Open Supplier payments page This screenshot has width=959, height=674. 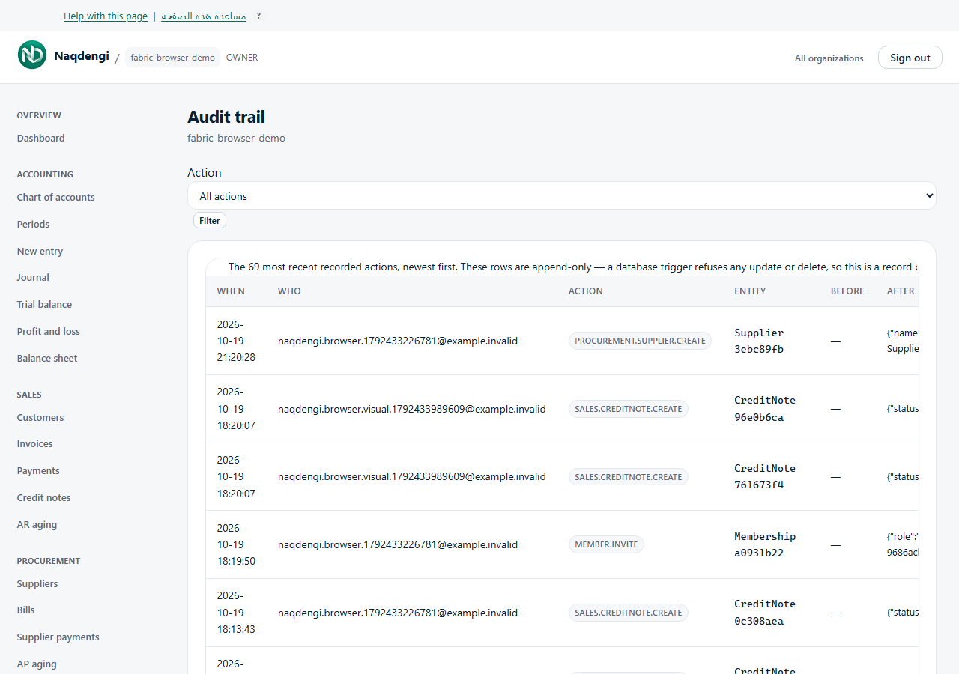(58, 637)
